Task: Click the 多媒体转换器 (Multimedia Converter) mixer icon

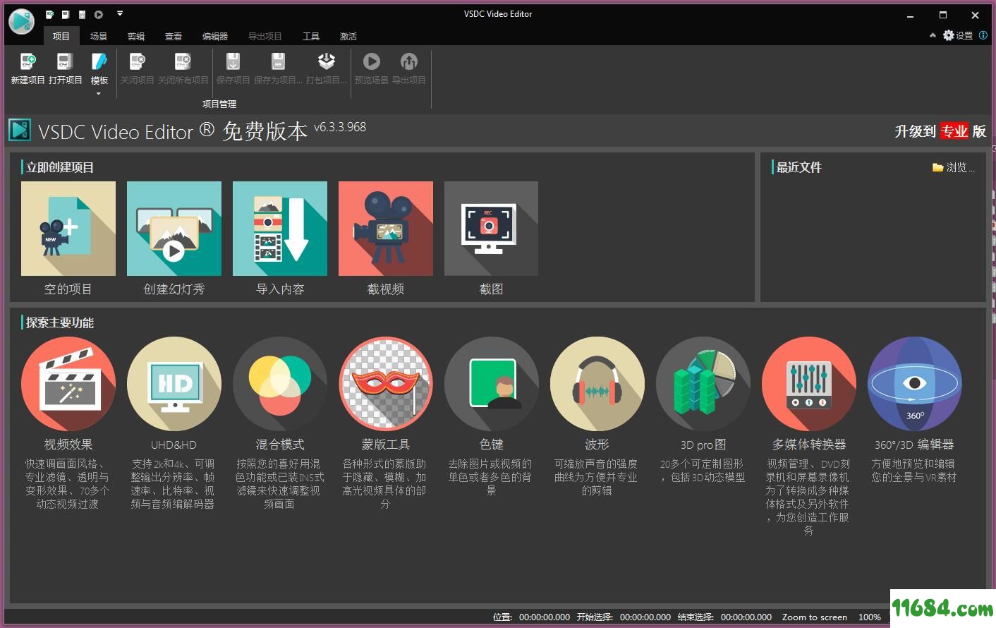Action: [809, 384]
